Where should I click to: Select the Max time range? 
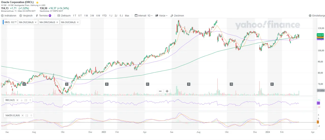tap(127, 15)
